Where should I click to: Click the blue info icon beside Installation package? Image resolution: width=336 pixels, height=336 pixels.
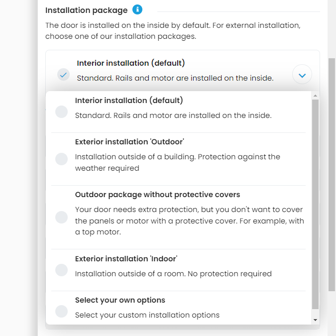pyautogui.click(x=137, y=9)
